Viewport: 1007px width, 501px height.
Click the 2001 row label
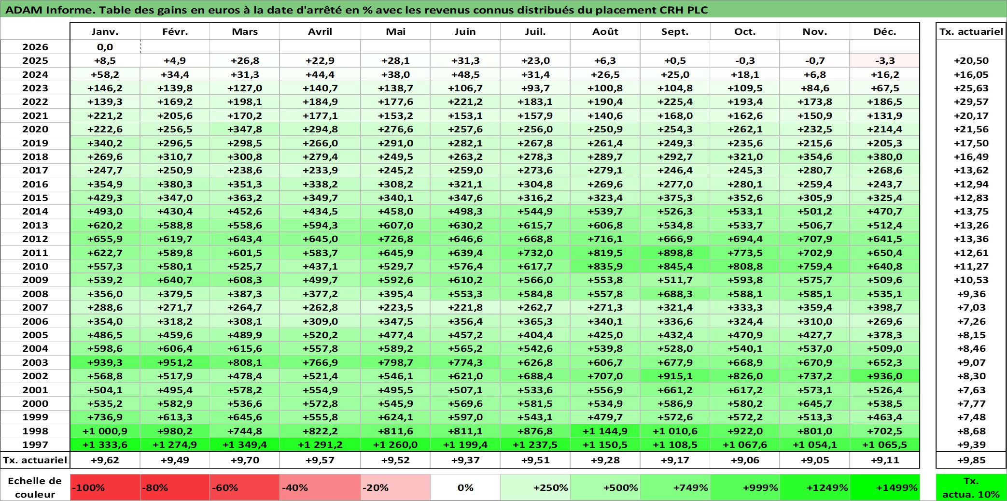pos(35,390)
